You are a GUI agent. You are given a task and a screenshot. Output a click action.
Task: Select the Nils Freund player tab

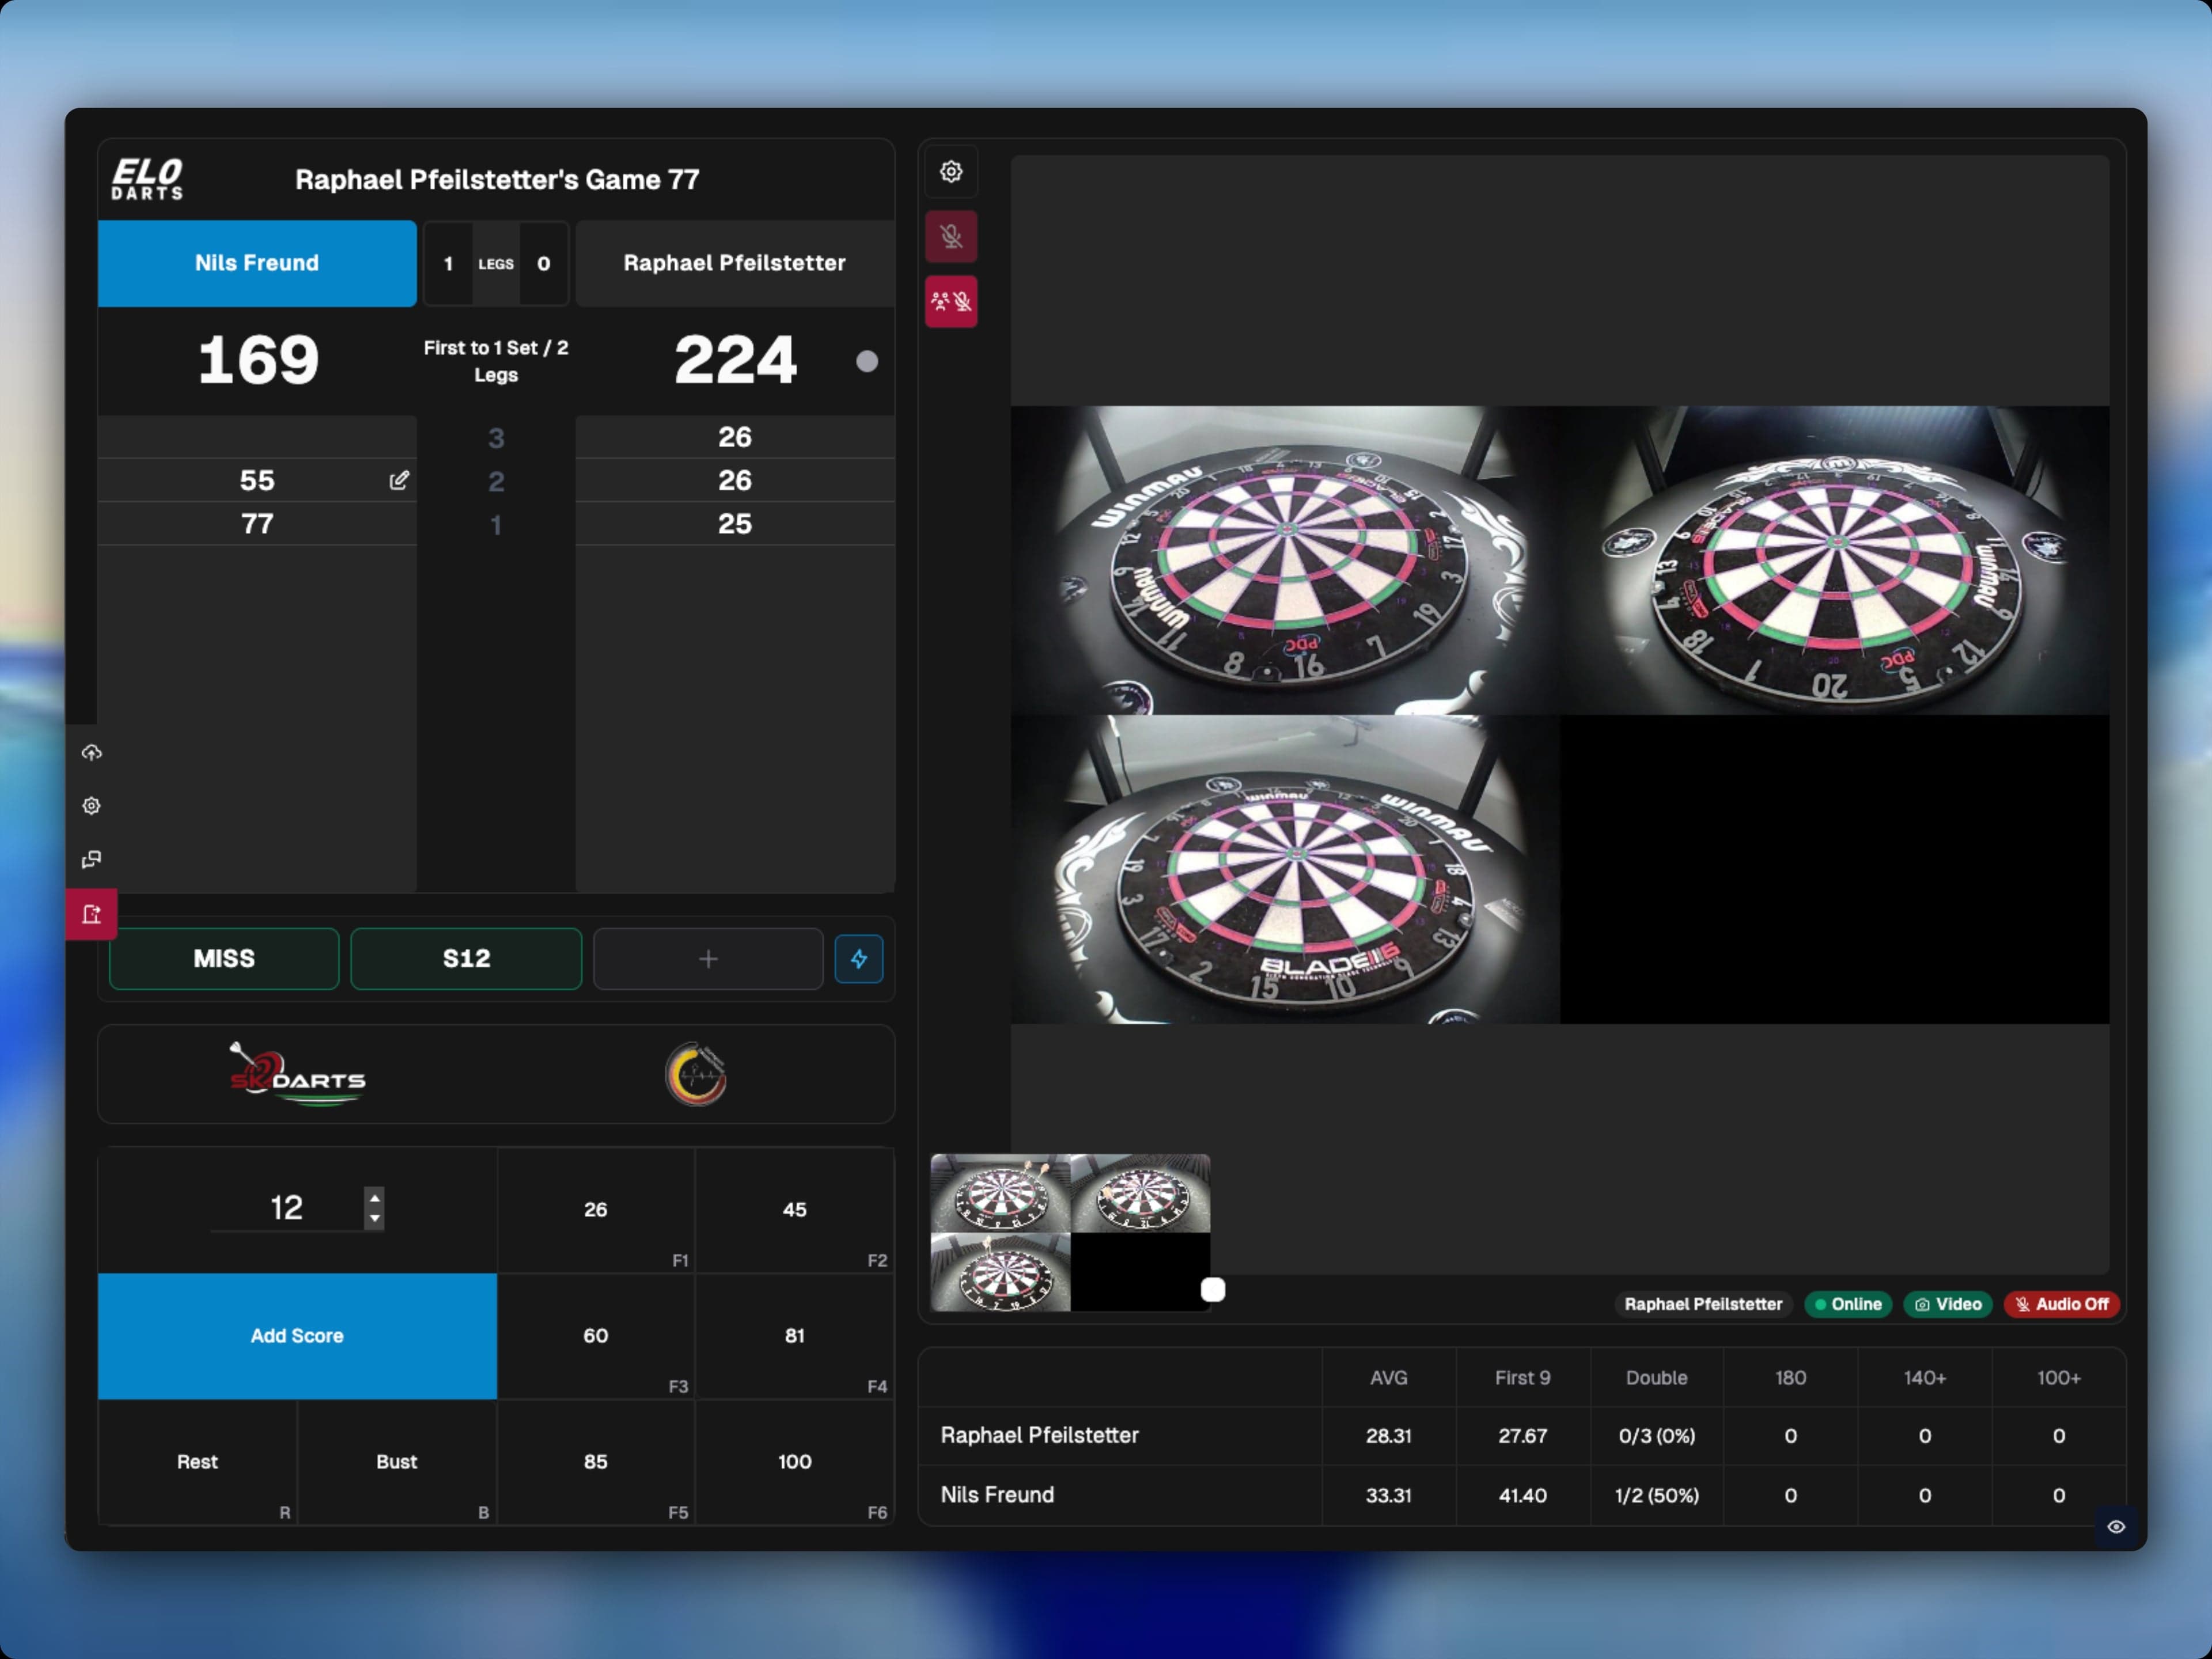click(x=257, y=263)
